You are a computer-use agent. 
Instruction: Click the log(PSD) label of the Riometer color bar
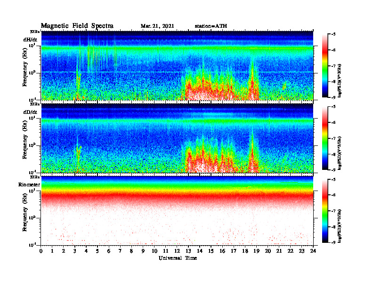pyautogui.click(x=340, y=226)
